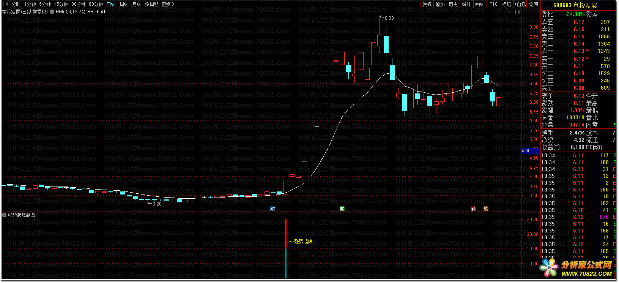This screenshot has width=619, height=283.
Task: Expand 更多 period options
Action: point(168,4)
